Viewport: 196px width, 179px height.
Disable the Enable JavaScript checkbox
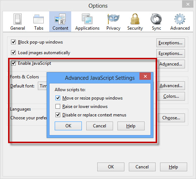[x=13, y=63]
